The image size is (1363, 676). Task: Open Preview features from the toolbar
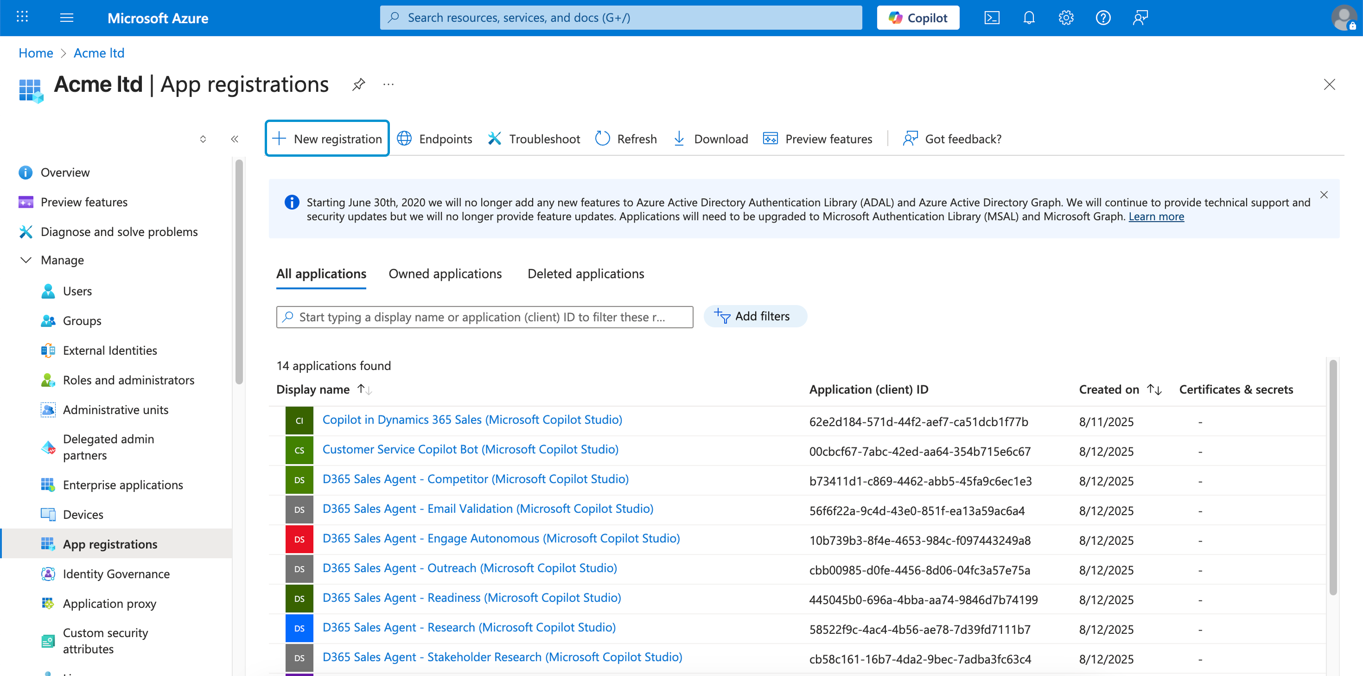click(x=817, y=139)
